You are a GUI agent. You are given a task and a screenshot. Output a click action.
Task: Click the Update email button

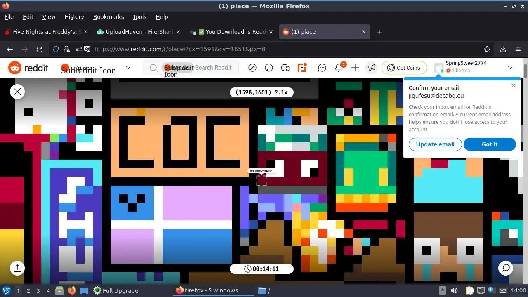[x=435, y=144]
